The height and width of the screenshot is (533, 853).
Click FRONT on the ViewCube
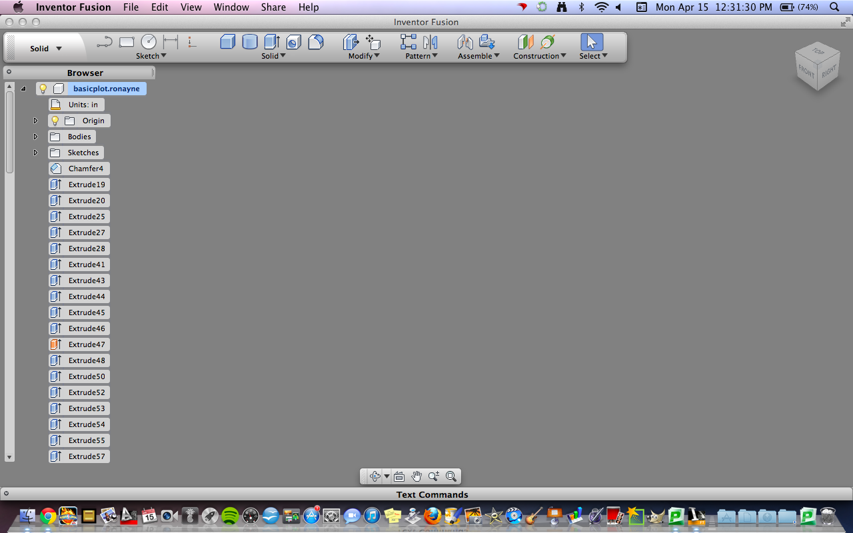pyautogui.click(x=806, y=71)
